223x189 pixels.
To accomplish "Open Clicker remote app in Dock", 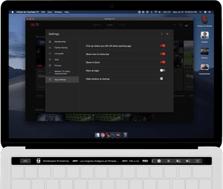I will coord(108,135).
